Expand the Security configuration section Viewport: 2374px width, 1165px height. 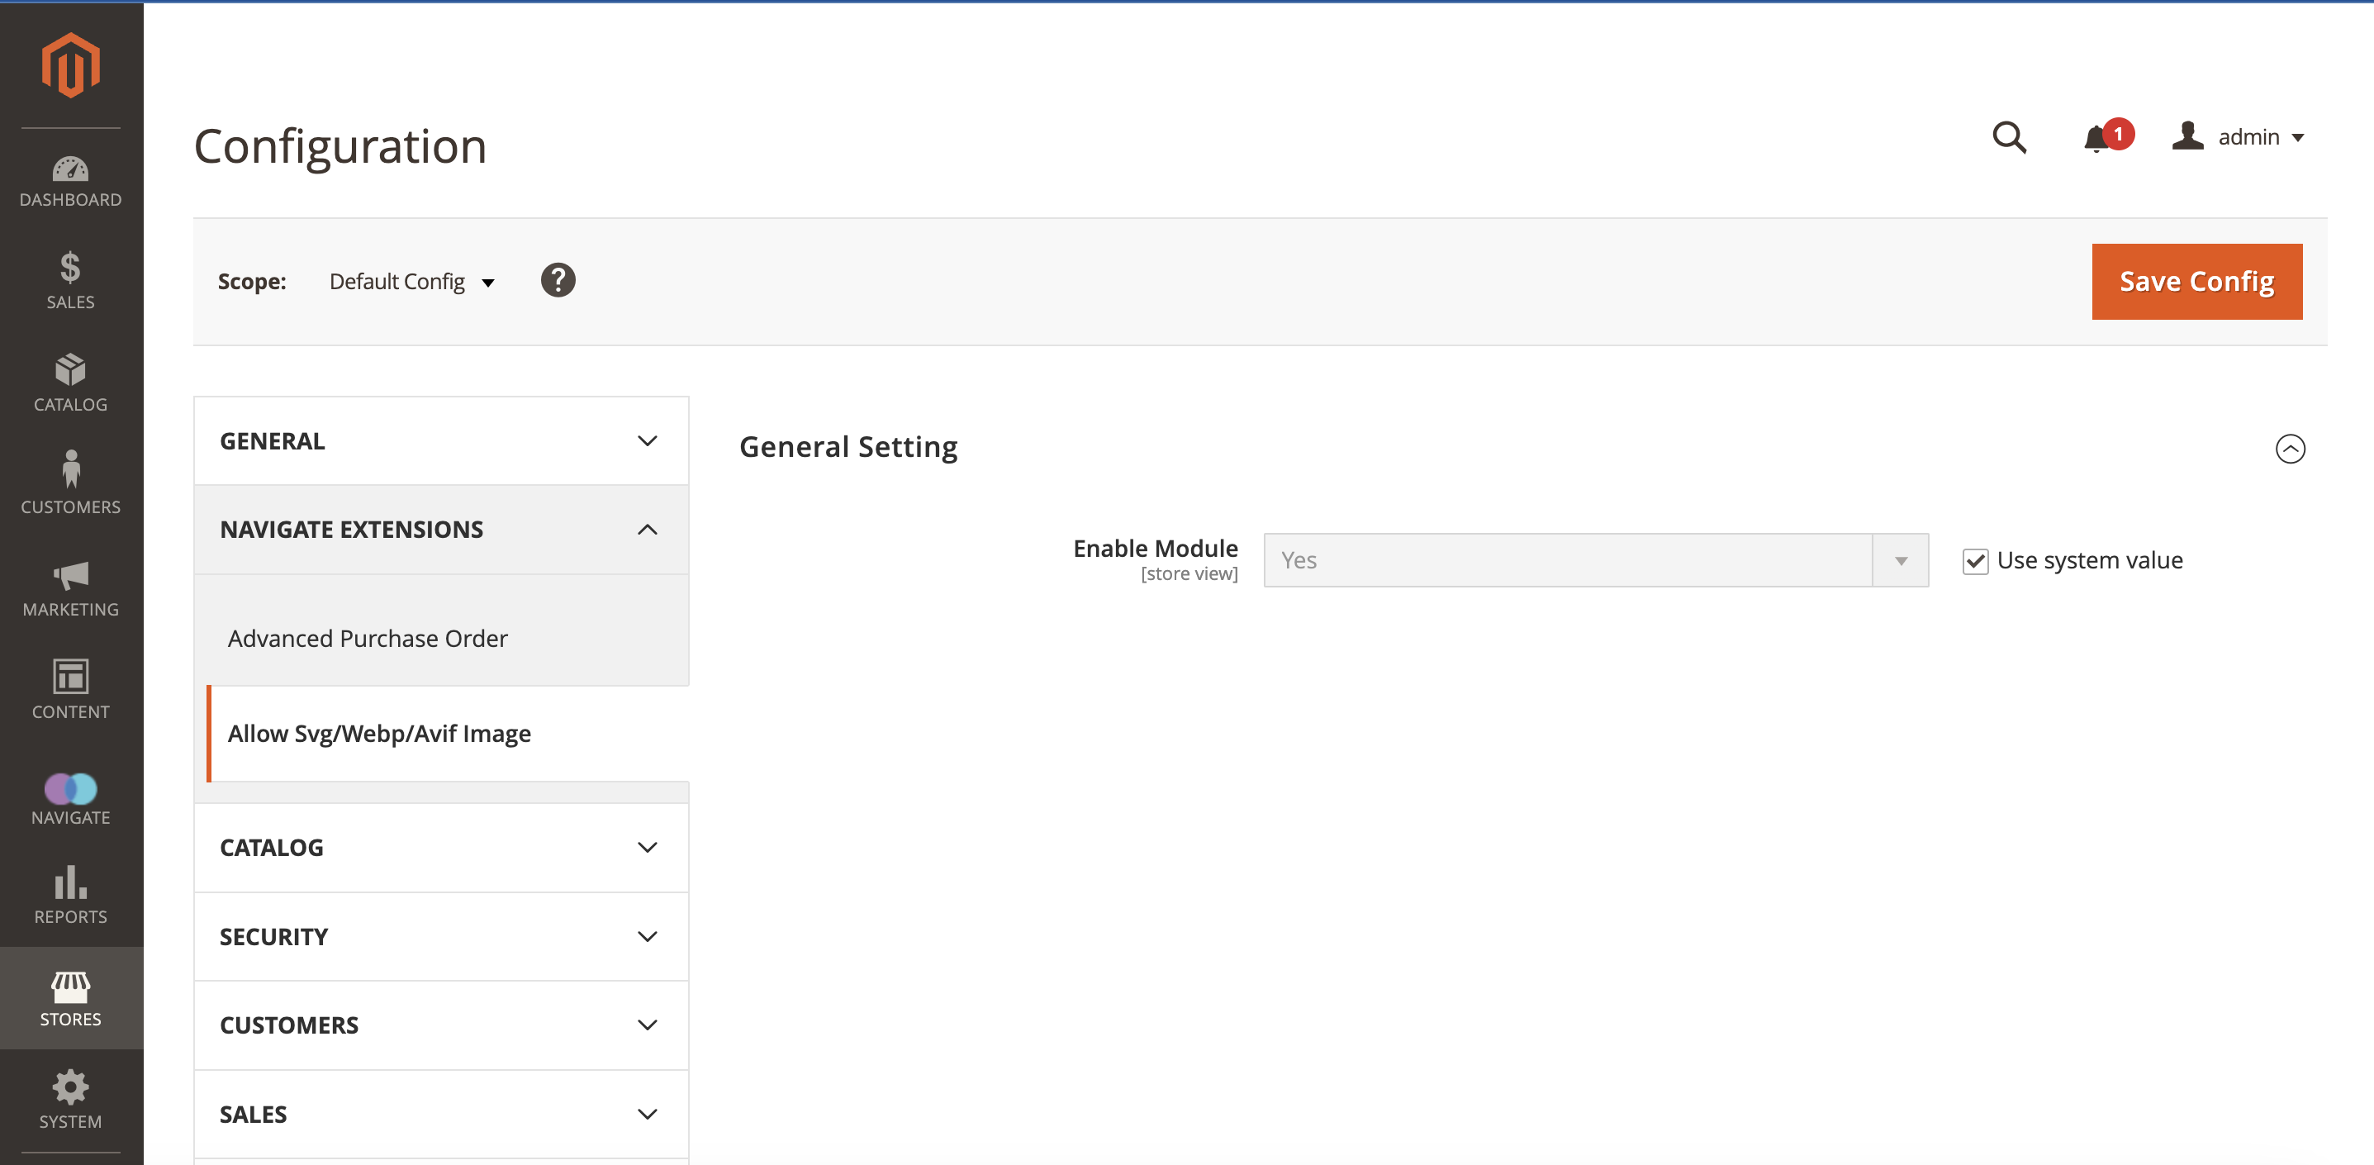(440, 936)
